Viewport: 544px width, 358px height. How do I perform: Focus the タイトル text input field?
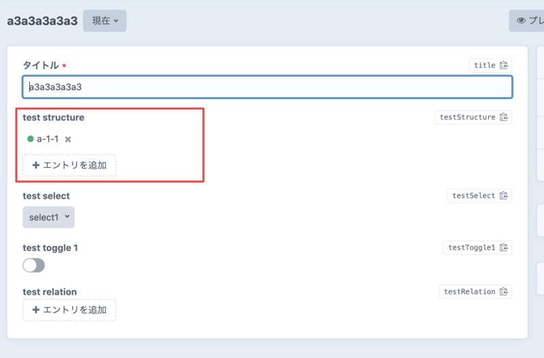tap(267, 87)
